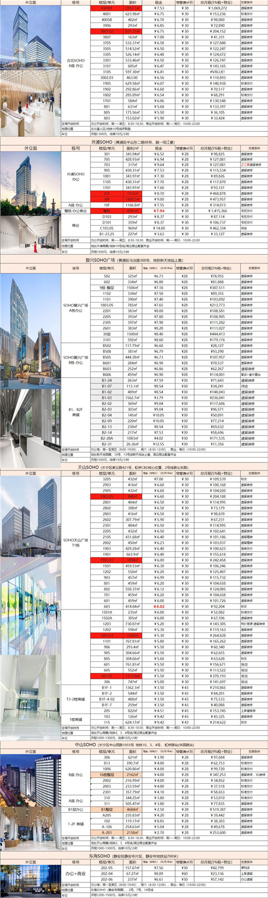The height and width of the screenshot is (898, 268).
Task: Select unit 3002.03 in 古北SOHO
Action: (107, 78)
